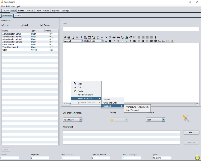Screen dimensions: 201x161
Task: Run spell check with the abc icon
Action: (114, 37)
